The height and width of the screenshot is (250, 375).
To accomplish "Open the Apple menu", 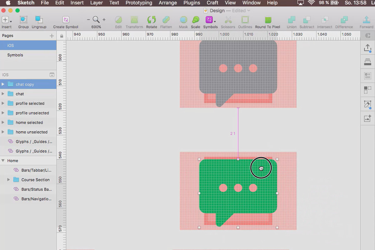I will pyautogui.click(x=8, y=3).
